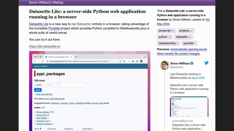The image size is (234, 131).
Task: Click suggested facet requires_python
Action: coord(68,103)
